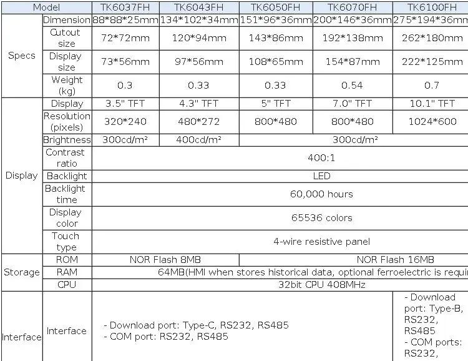Select the 3.5" TFT cell
The width and height of the screenshot is (468, 361).
coord(125,104)
